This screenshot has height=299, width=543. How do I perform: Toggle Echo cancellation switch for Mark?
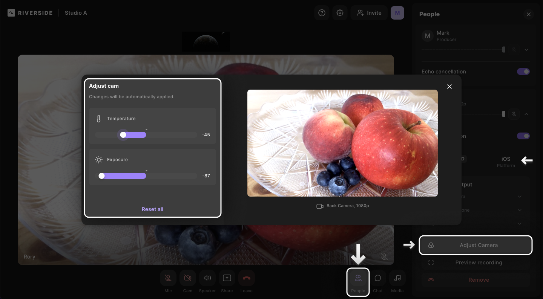pos(523,72)
